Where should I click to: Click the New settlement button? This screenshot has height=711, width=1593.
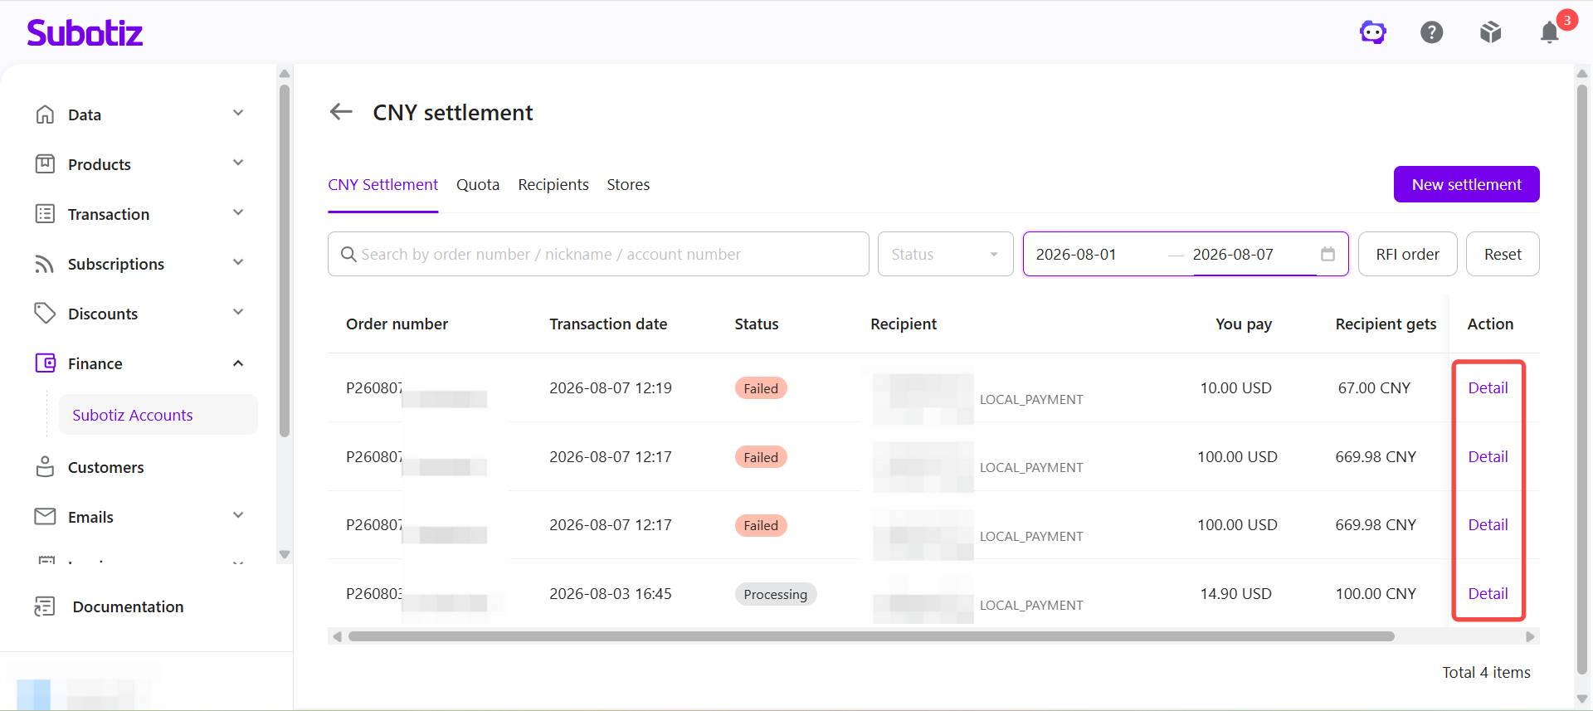tap(1466, 184)
